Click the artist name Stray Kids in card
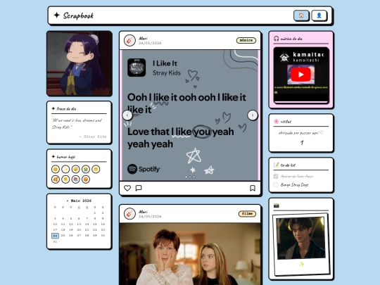This screenshot has width=380, height=285. [x=167, y=72]
